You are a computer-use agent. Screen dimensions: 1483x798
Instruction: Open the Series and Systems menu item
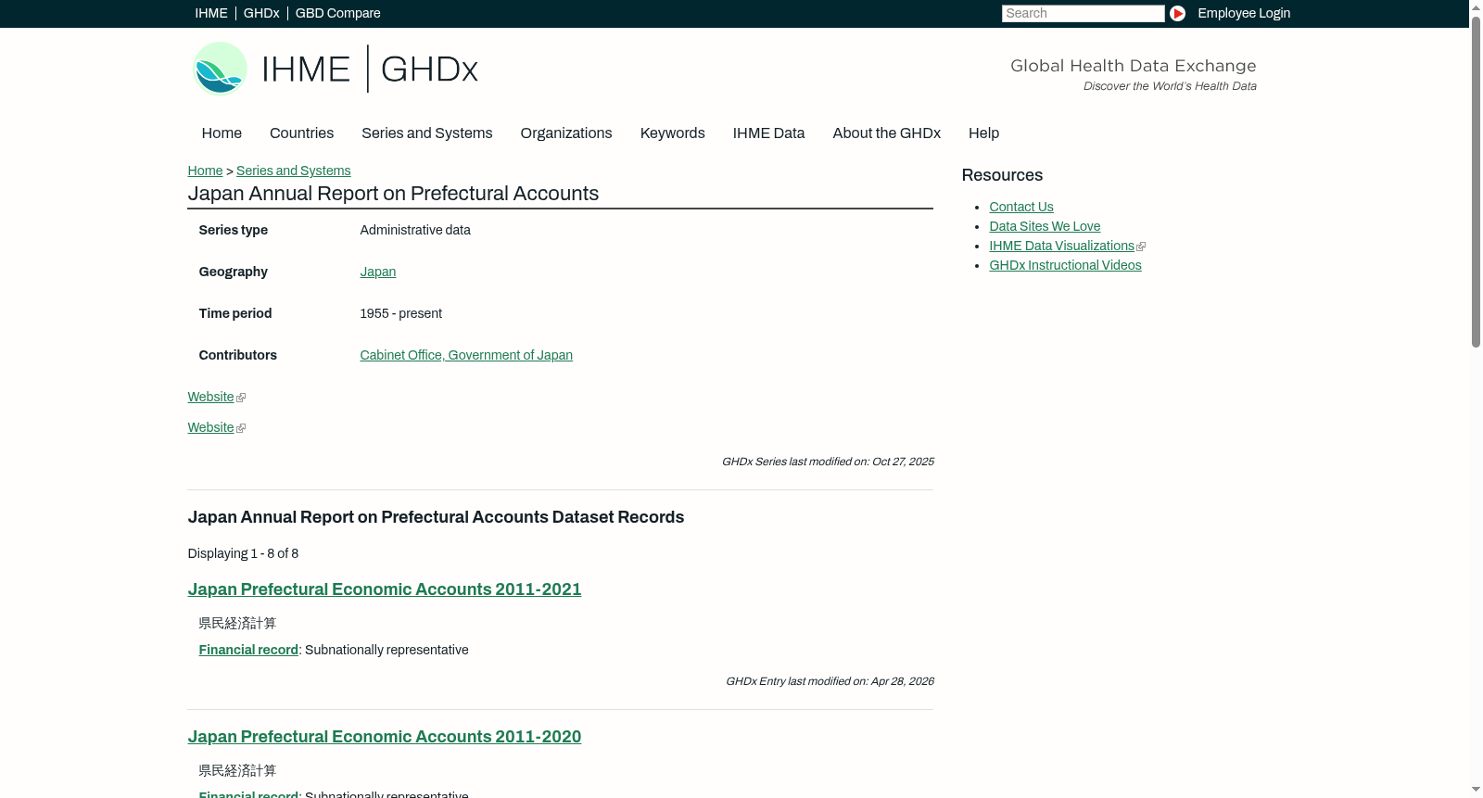tap(427, 133)
